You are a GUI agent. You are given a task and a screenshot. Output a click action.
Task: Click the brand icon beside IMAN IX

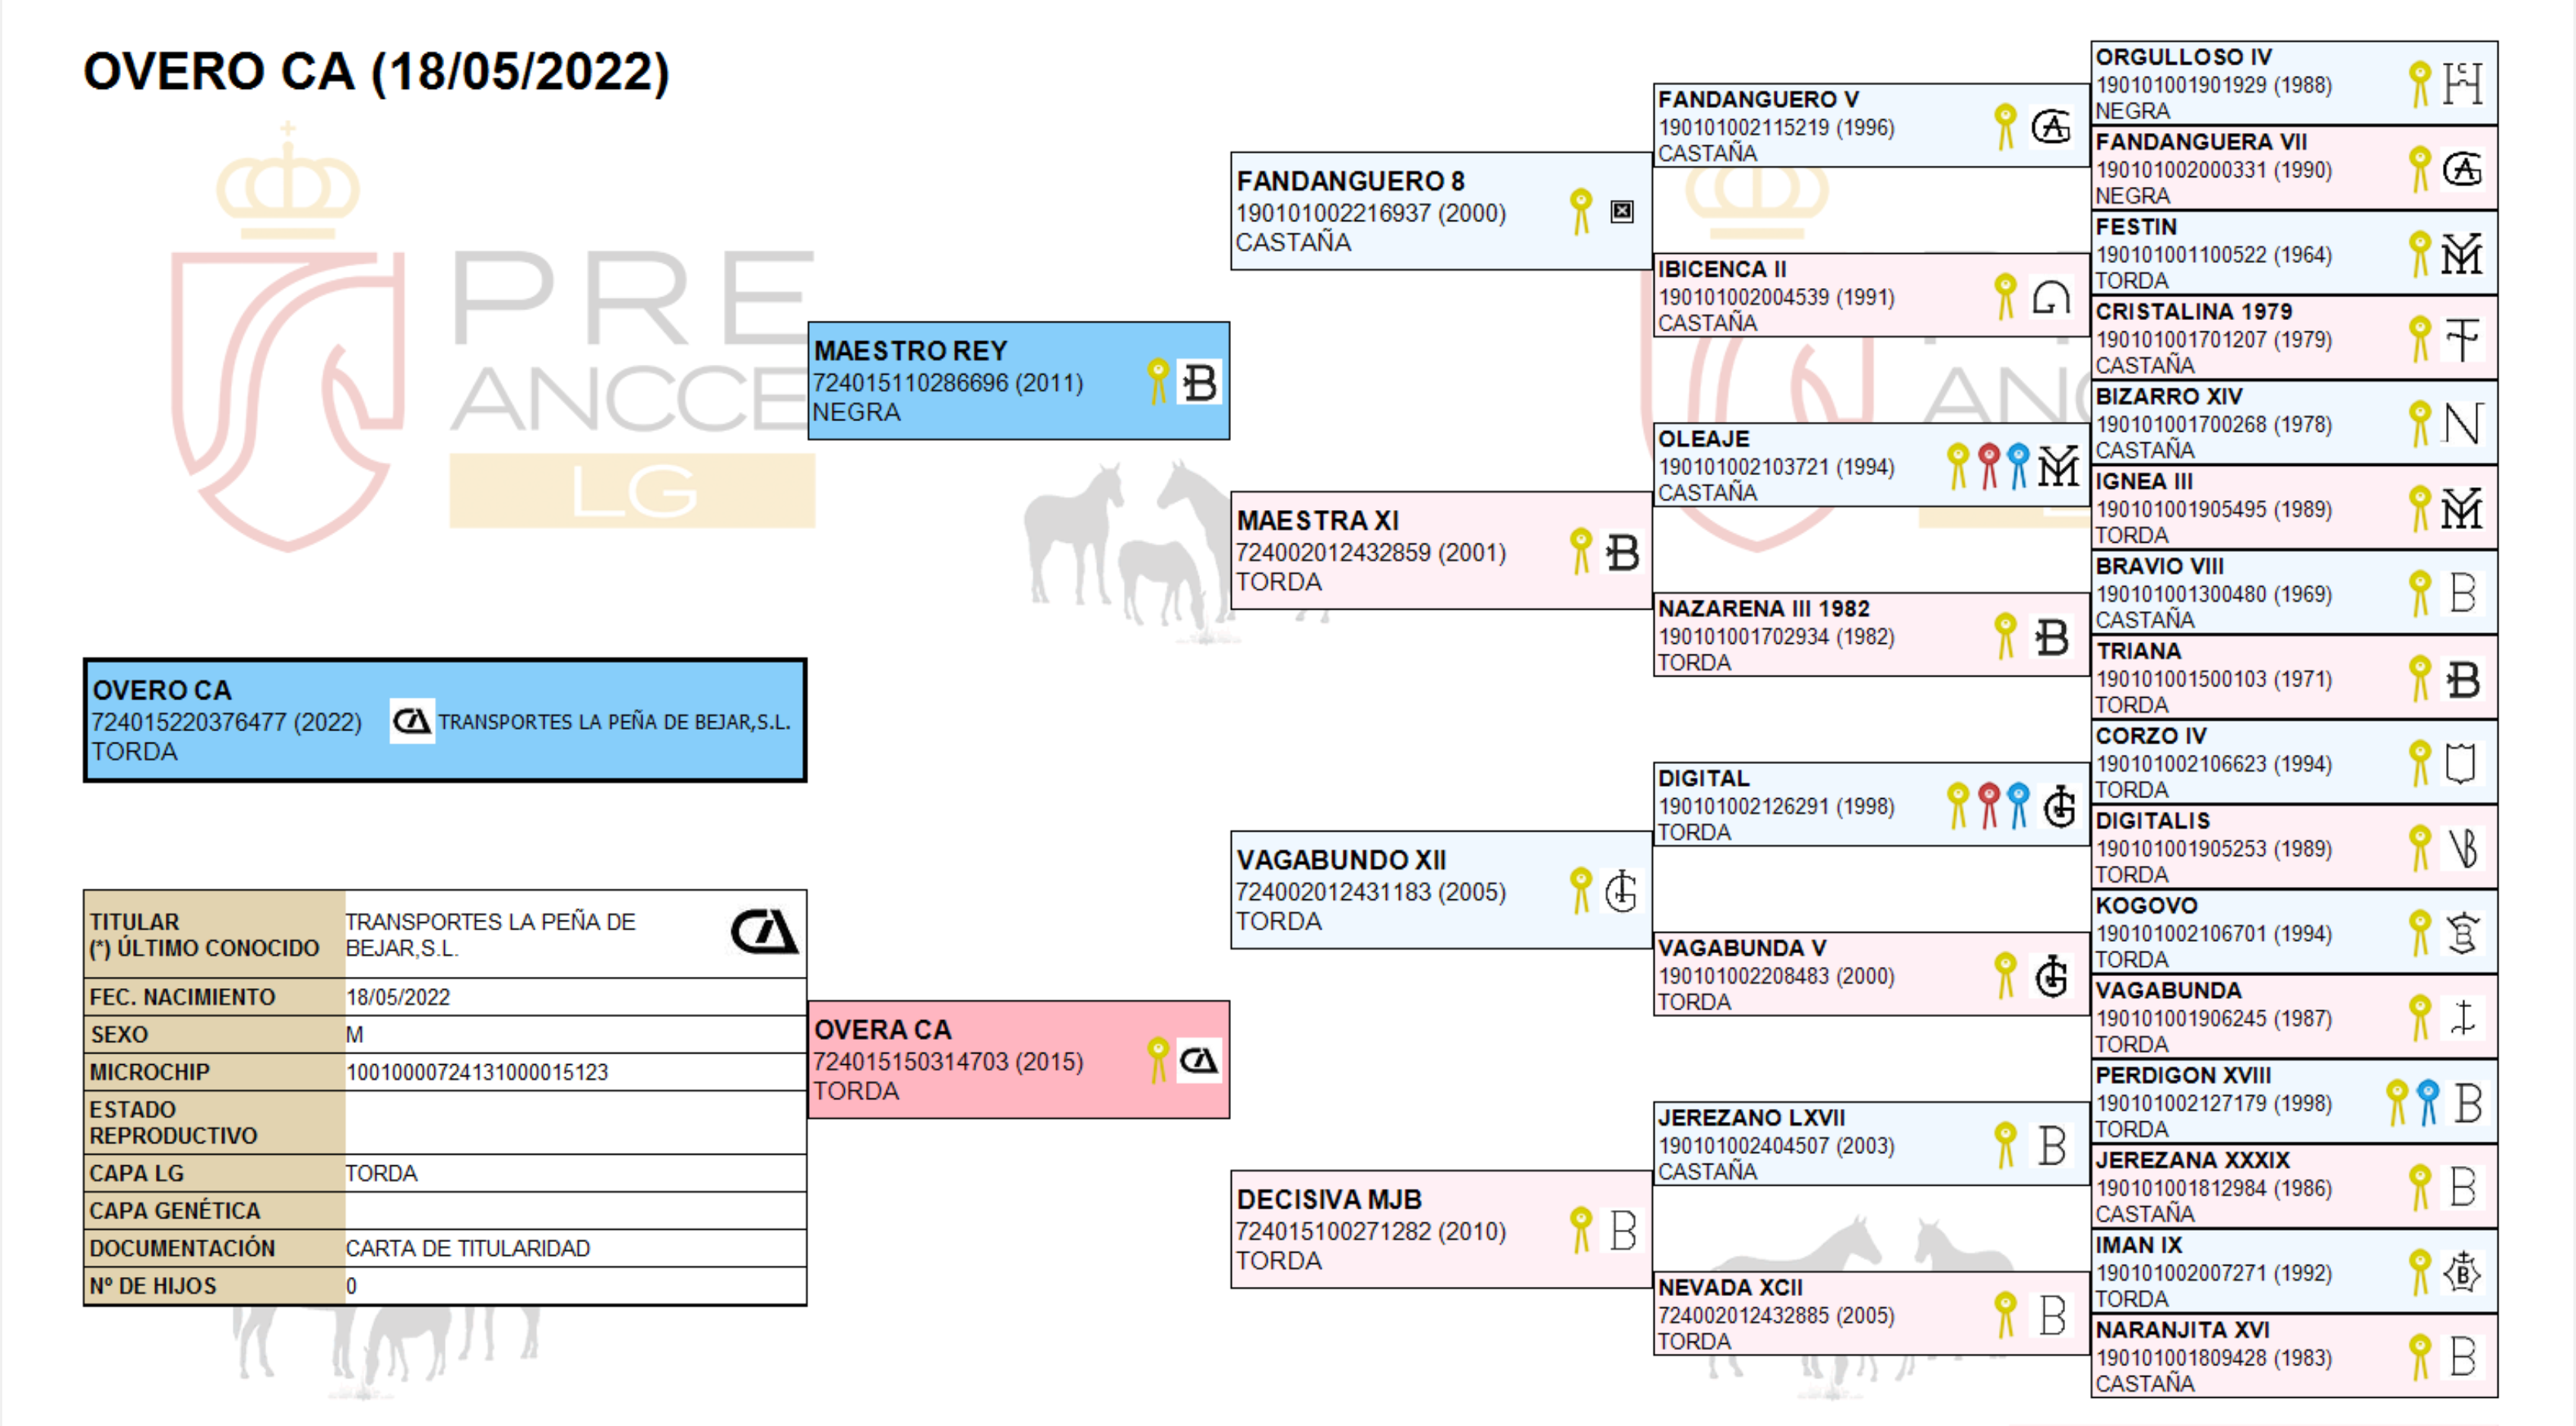[2462, 1272]
